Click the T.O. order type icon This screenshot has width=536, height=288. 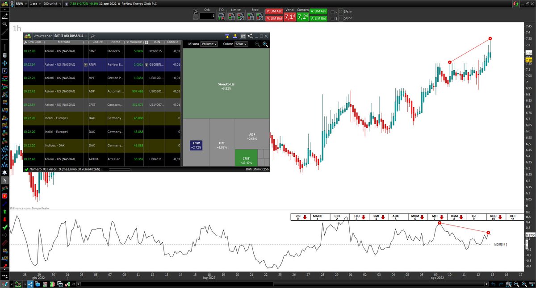click(221, 16)
